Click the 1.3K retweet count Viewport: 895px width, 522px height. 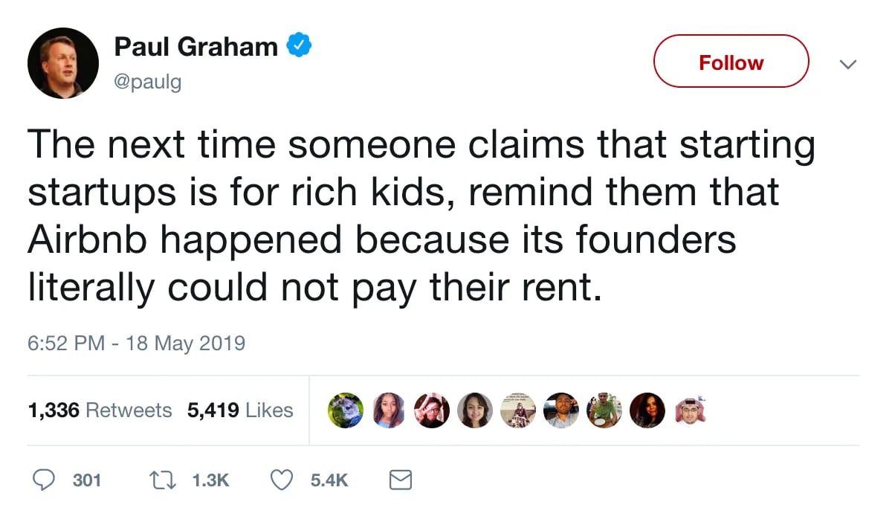pos(210,480)
